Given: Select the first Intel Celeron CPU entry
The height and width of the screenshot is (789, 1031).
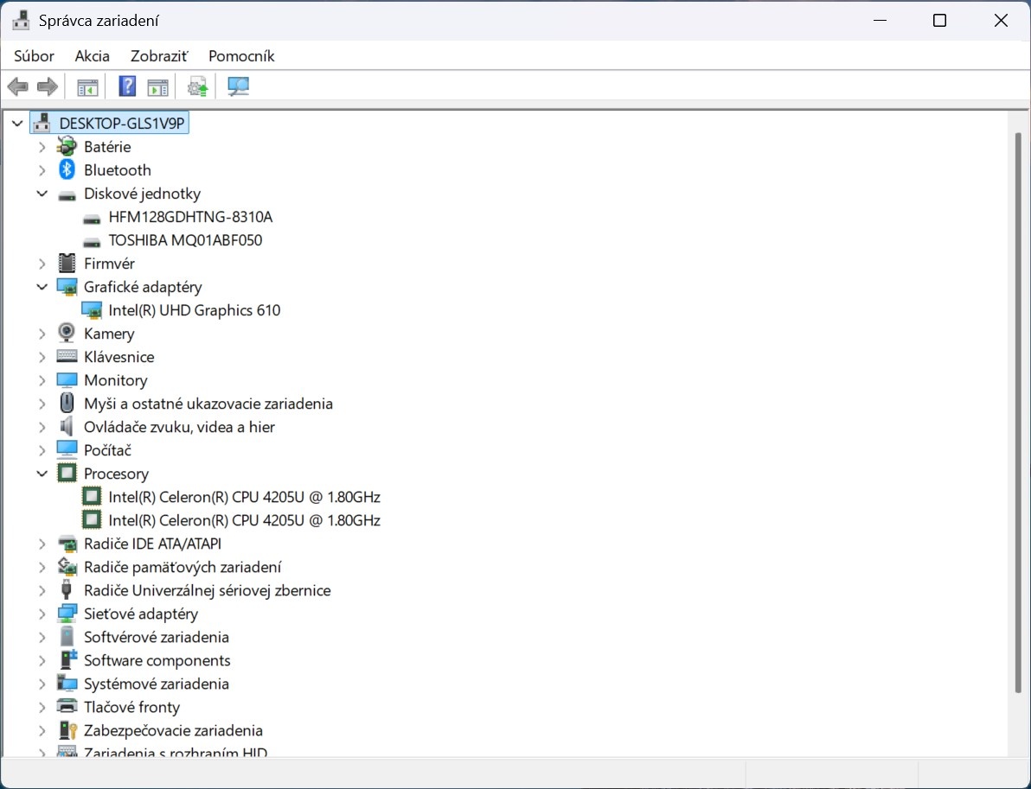Looking at the screenshot, I should [x=245, y=496].
